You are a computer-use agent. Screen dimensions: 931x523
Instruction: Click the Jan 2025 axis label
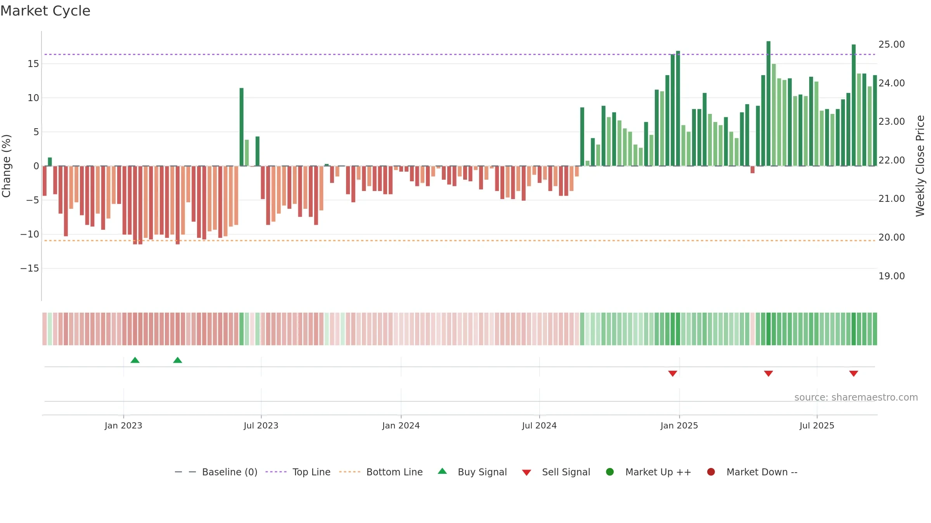tap(679, 426)
